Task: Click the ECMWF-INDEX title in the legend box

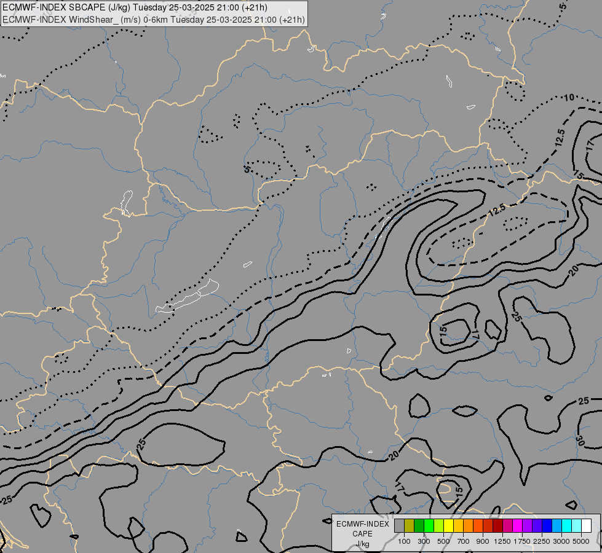Action: (x=362, y=524)
